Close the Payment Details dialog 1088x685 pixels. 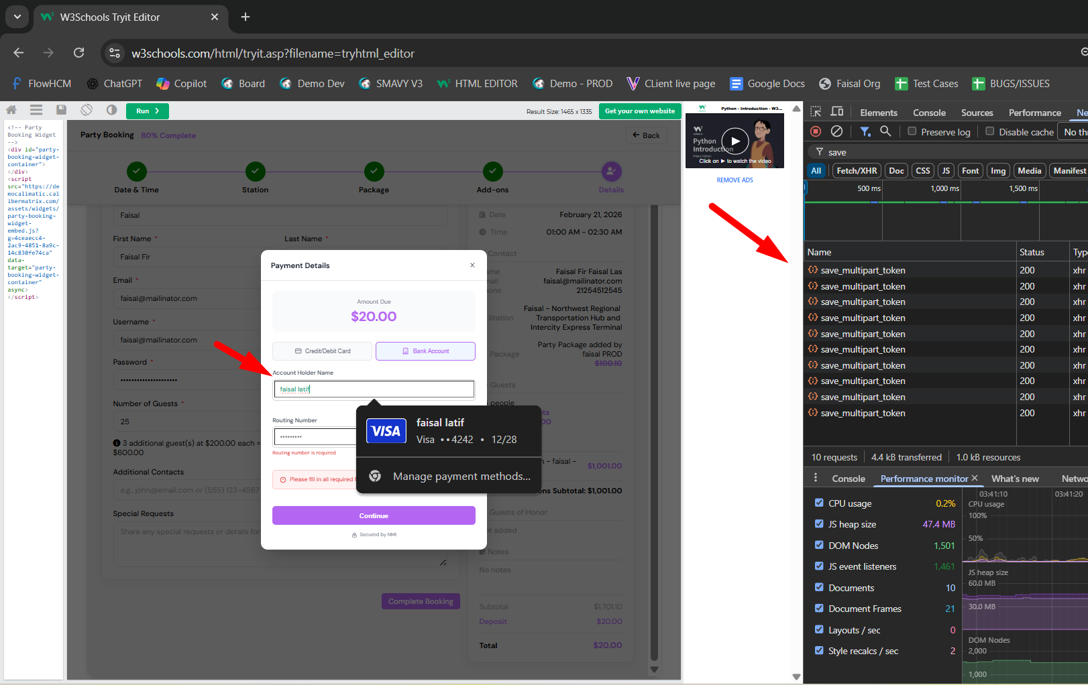click(x=472, y=265)
